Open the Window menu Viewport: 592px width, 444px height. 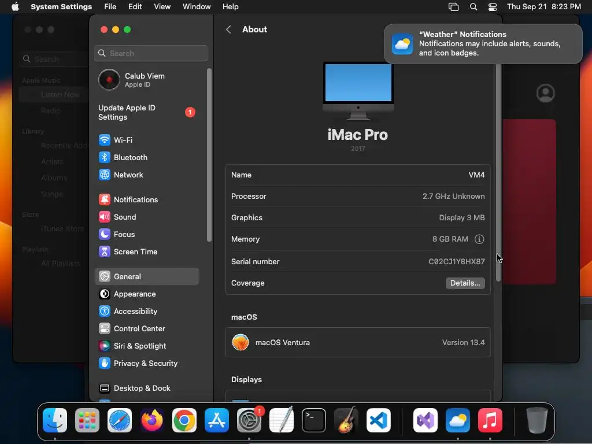pyautogui.click(x=197, y=7)
